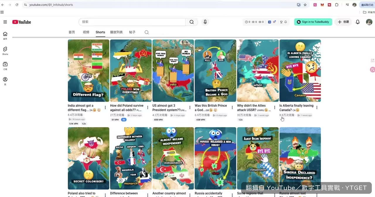Click the 请采取行动 browser button

point(367,5)
